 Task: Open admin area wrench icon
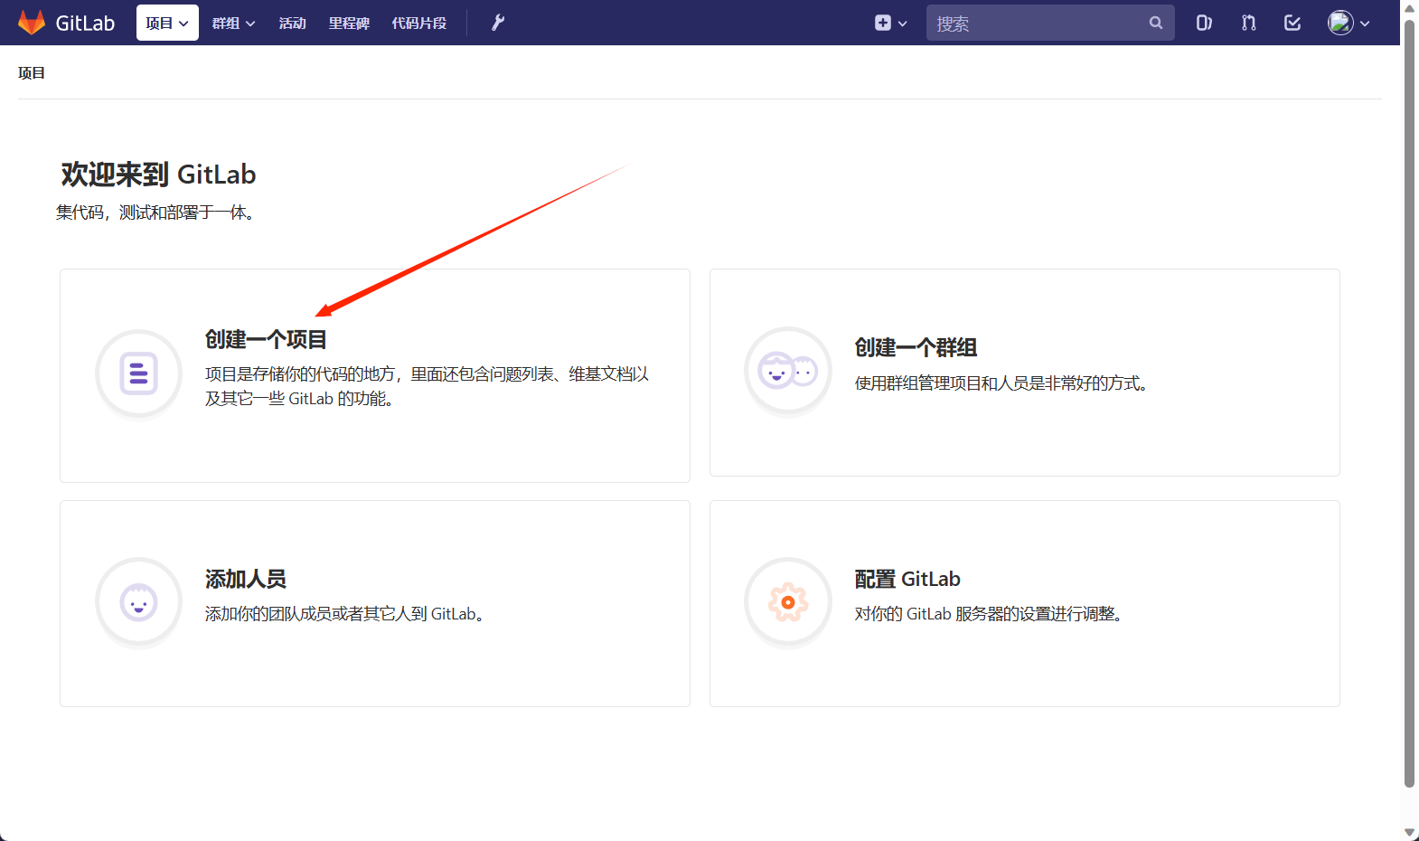tap(498, 23)
